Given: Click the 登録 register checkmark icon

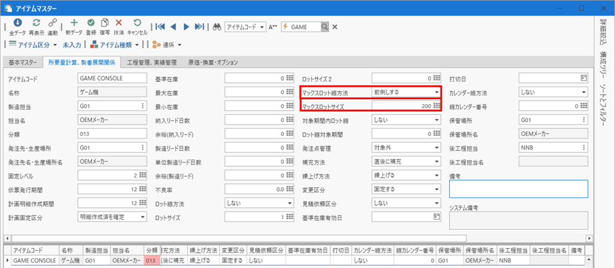Looking at the screenshot, I should pyautogui.click(x=91, y=23).
